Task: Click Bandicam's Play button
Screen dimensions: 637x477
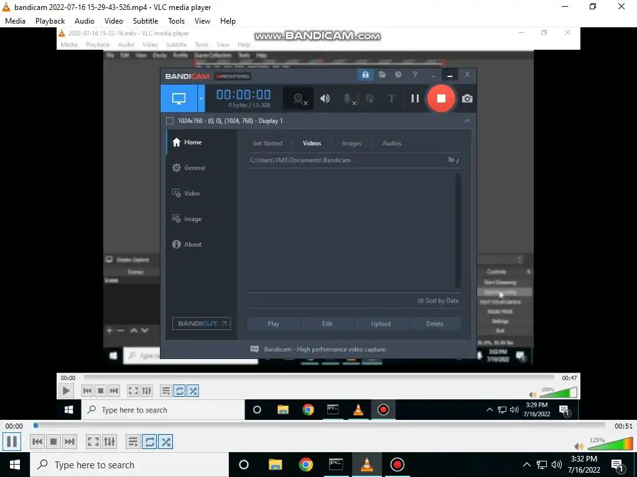Action: [x=274, y=324]
